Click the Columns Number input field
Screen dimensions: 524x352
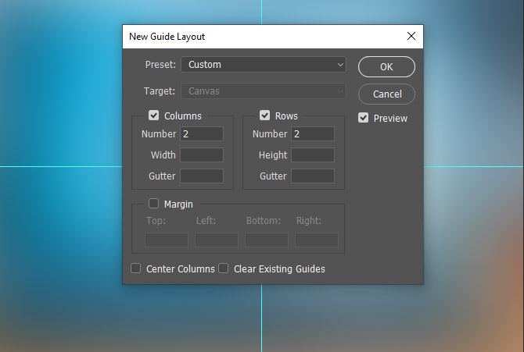tap(202, 134)
